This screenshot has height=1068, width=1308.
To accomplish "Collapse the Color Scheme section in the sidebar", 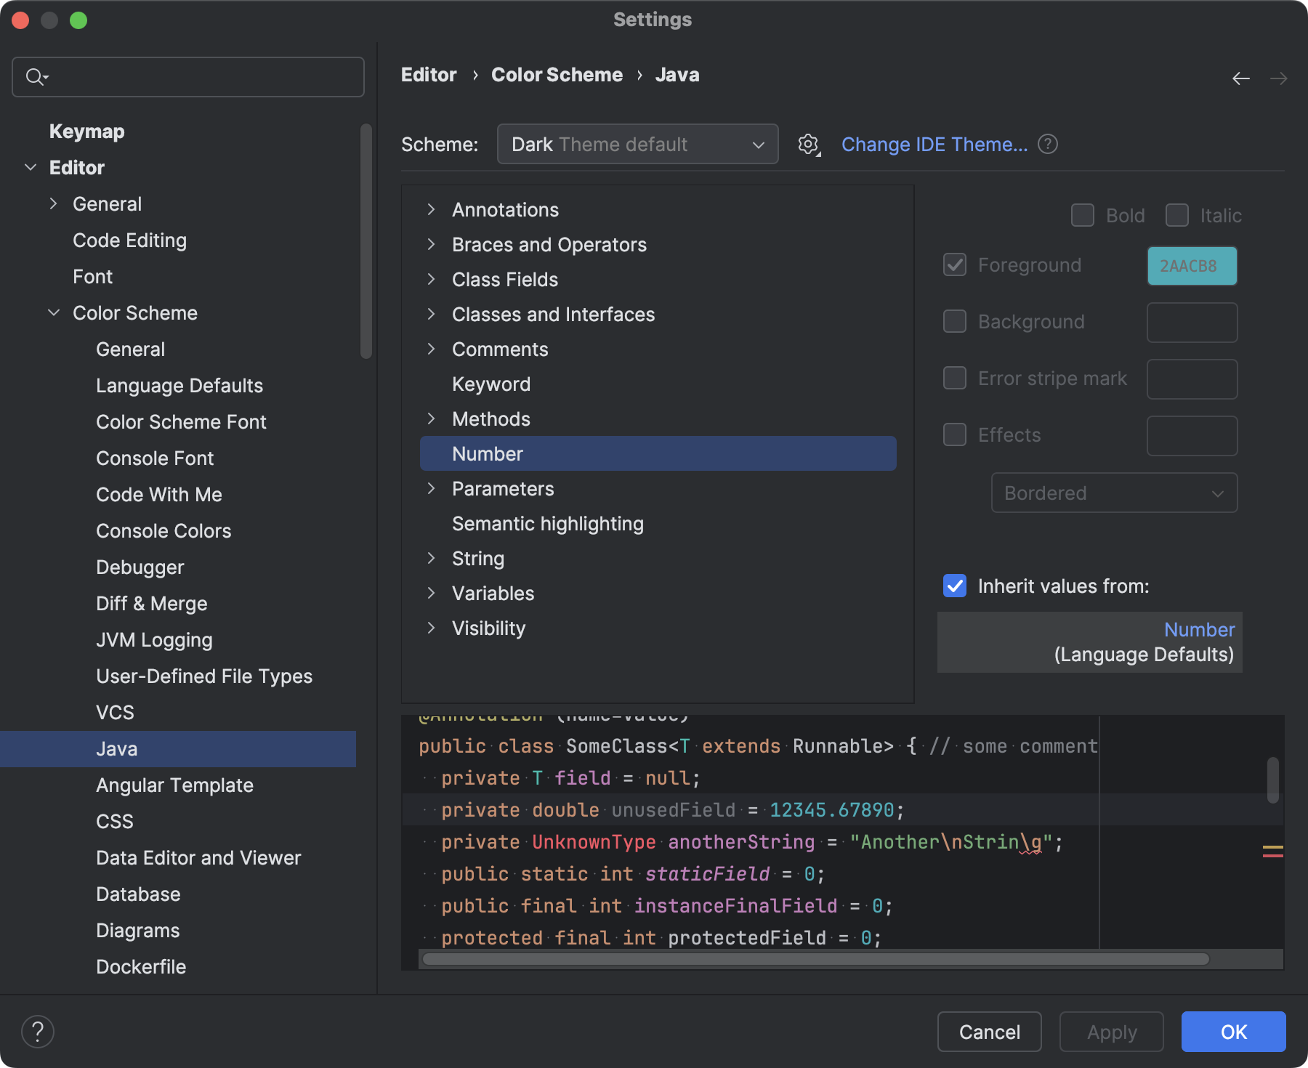I will pyautogui.click(x=54, y=312).
